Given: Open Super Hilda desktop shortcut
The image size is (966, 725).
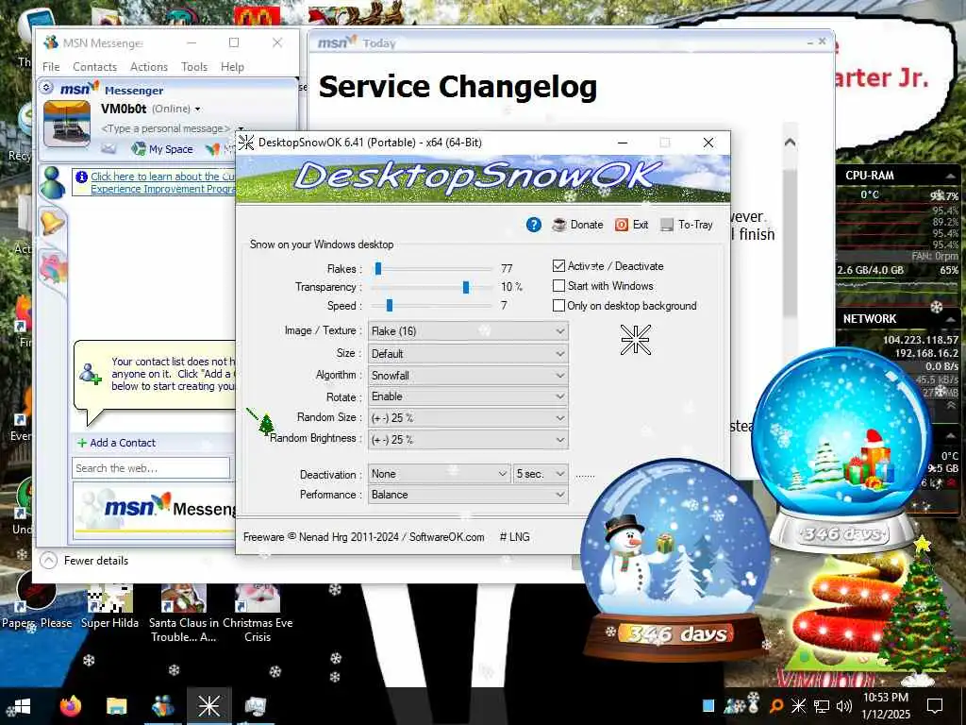Looking at the screenshot, I should (x=109, y=607).
